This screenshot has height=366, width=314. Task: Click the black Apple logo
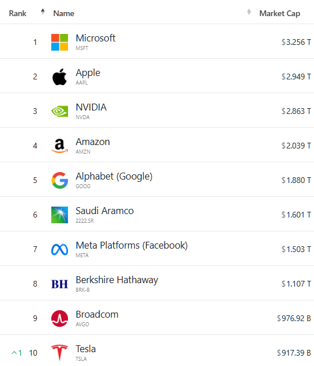(x=59, y=77)
